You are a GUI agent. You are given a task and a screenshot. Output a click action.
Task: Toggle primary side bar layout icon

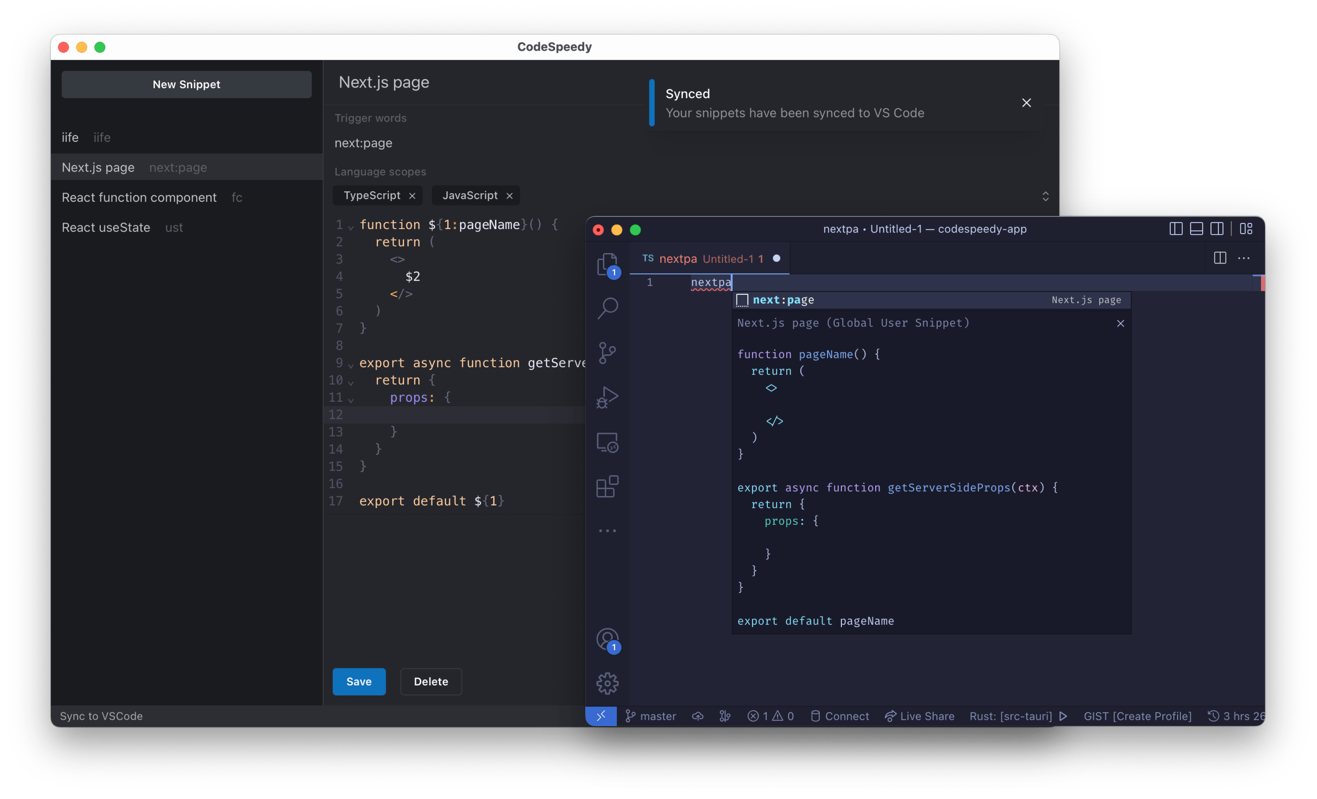[1176, 229]
